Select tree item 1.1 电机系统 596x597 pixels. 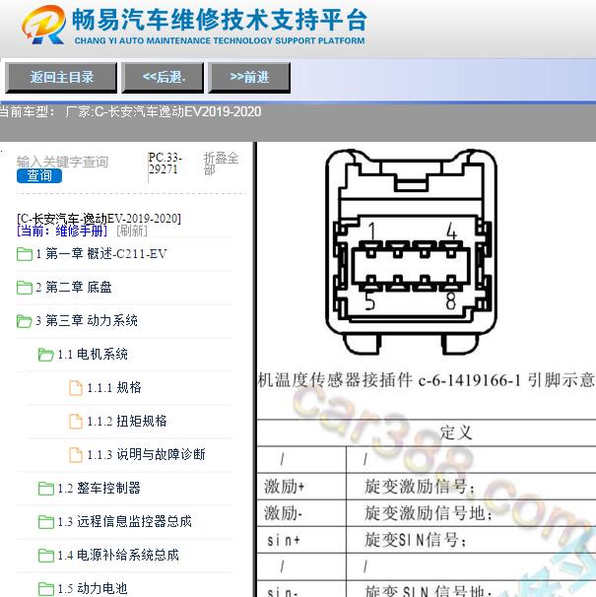(93, 355)
